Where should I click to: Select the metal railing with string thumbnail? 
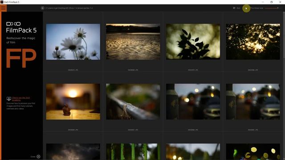[133, 102]
